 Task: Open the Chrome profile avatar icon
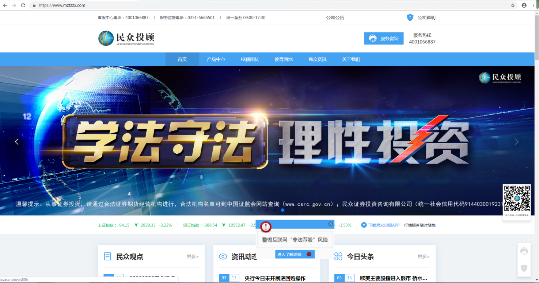[524, 5]
